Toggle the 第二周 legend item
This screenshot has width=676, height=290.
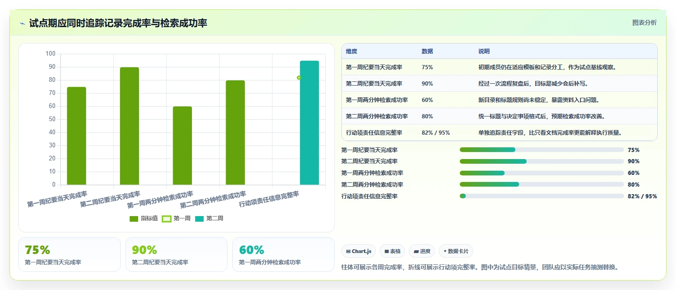(209, 218)
